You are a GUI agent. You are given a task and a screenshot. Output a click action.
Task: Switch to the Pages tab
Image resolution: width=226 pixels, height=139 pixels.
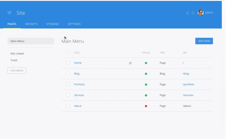click(12, 24)
